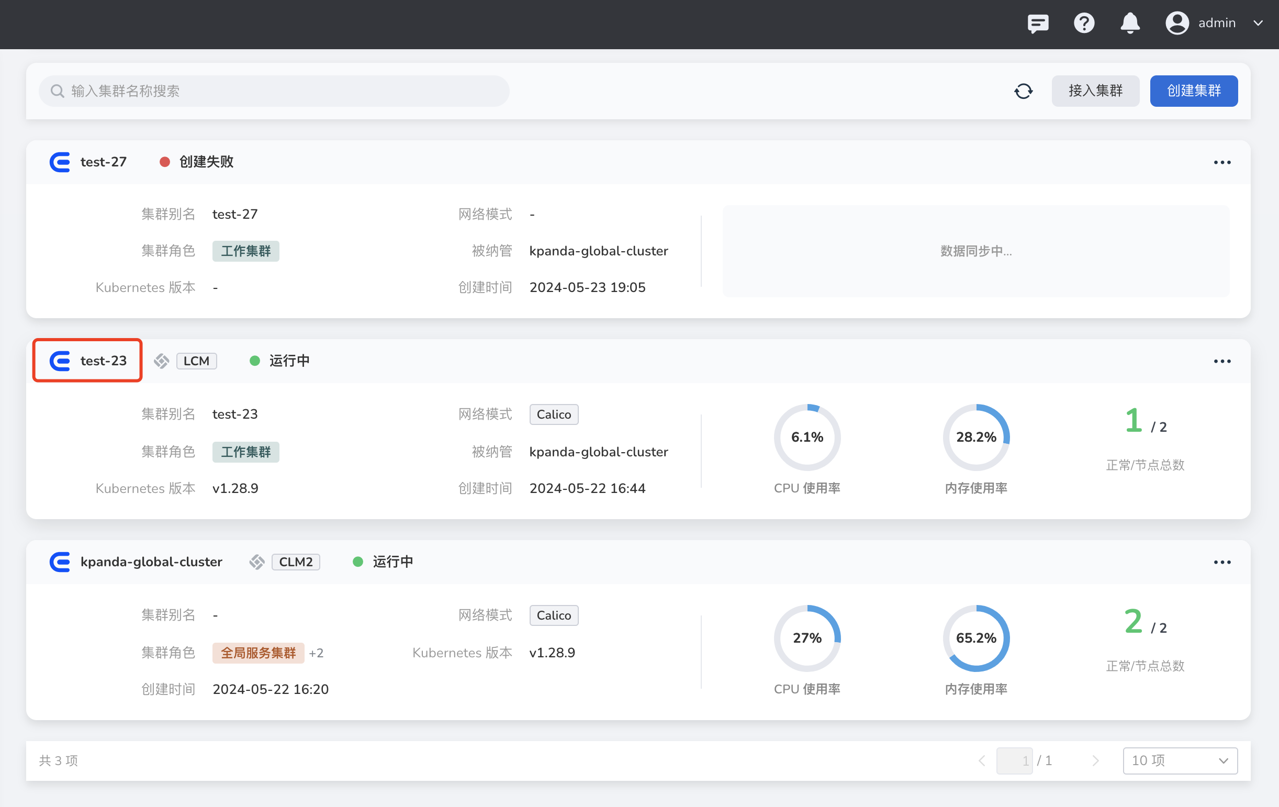This screenshot has width=1279, height=807.
Task: Click the 接入集群 button
Action: pos(1095,91)
